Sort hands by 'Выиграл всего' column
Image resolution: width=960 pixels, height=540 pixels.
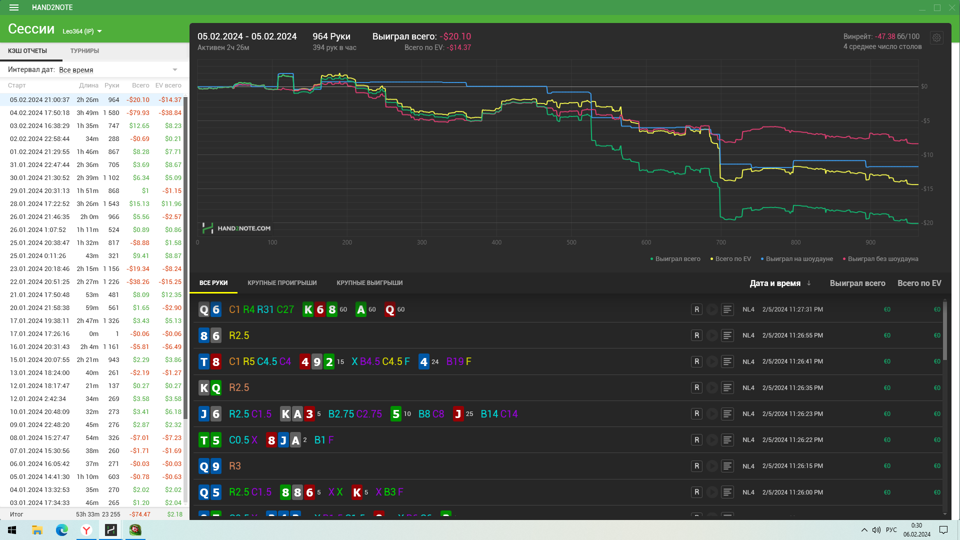[x=857, y=283]
